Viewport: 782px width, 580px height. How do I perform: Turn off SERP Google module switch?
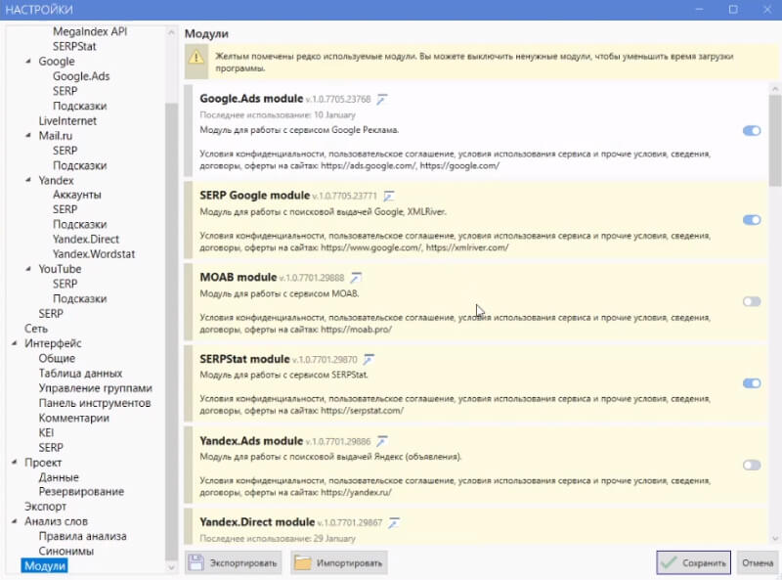point(752,220)
